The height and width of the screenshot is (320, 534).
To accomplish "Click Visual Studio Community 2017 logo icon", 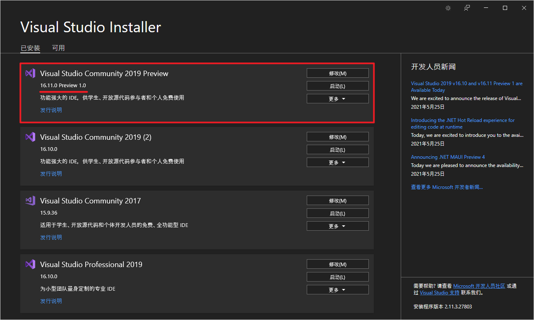I will point(30,201).
